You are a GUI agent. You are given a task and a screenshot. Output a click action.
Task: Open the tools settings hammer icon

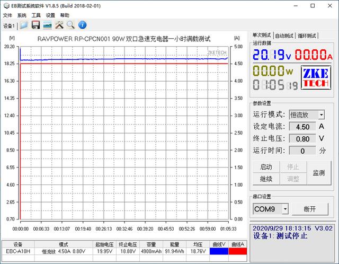tap(59, 25)
